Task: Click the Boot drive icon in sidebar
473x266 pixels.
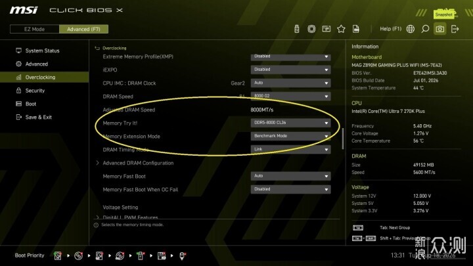Action: click(x=18, y=104)
